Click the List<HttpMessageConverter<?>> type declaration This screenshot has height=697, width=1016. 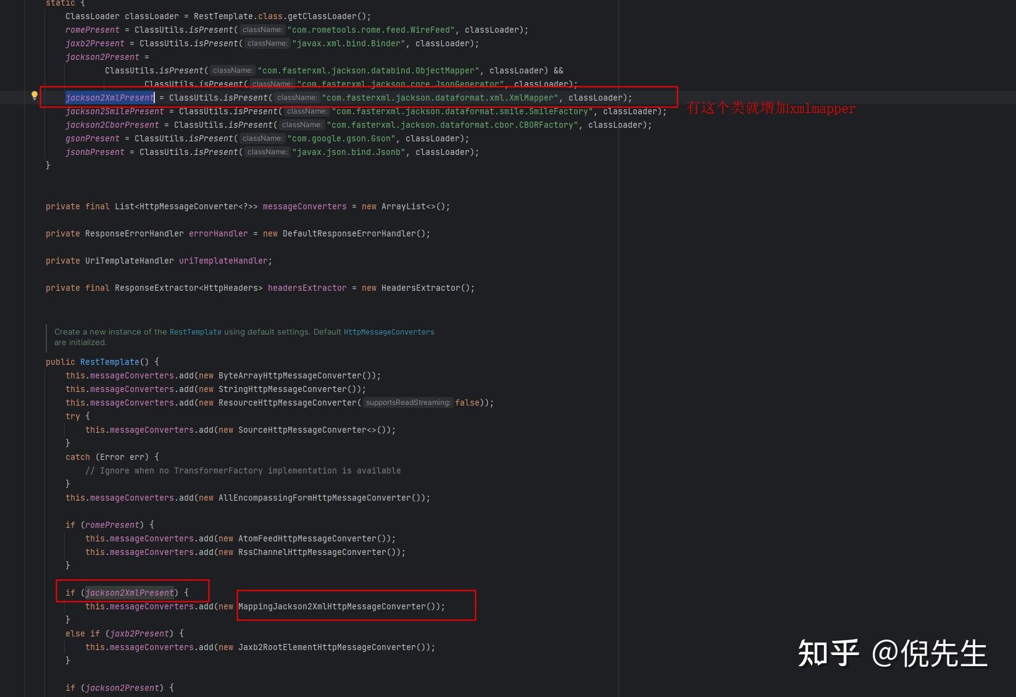click(x=186, y=206)
